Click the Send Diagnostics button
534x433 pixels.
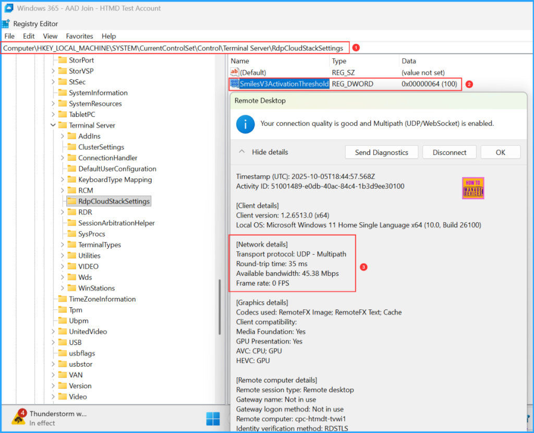click(381, 152)
